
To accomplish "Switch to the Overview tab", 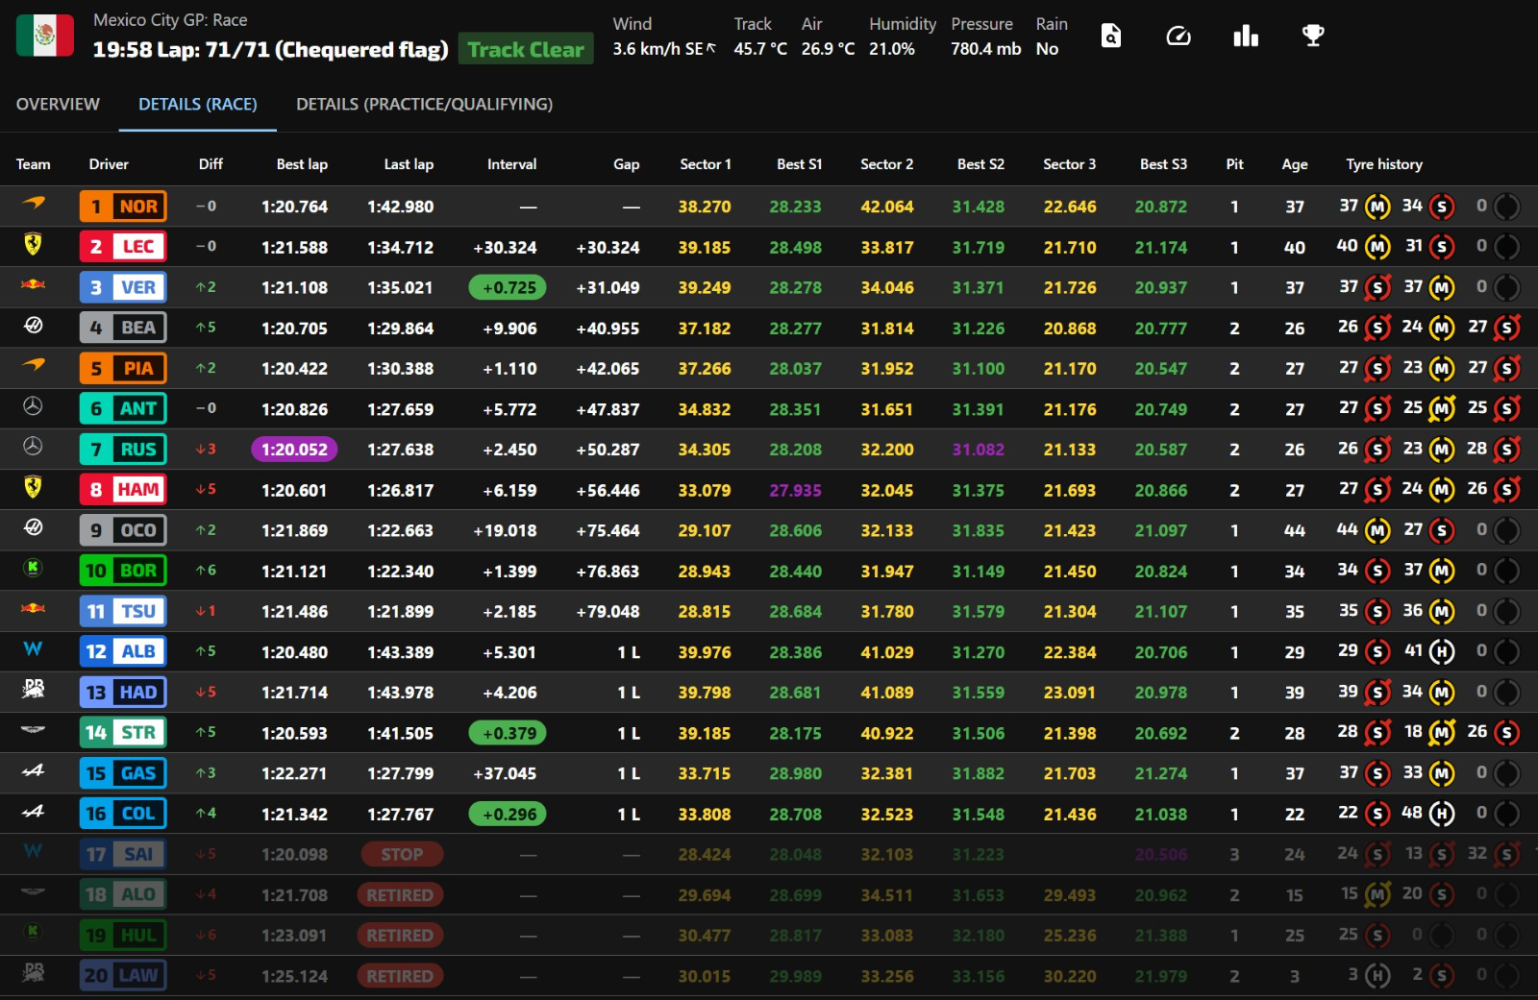I will click(58, 104).
